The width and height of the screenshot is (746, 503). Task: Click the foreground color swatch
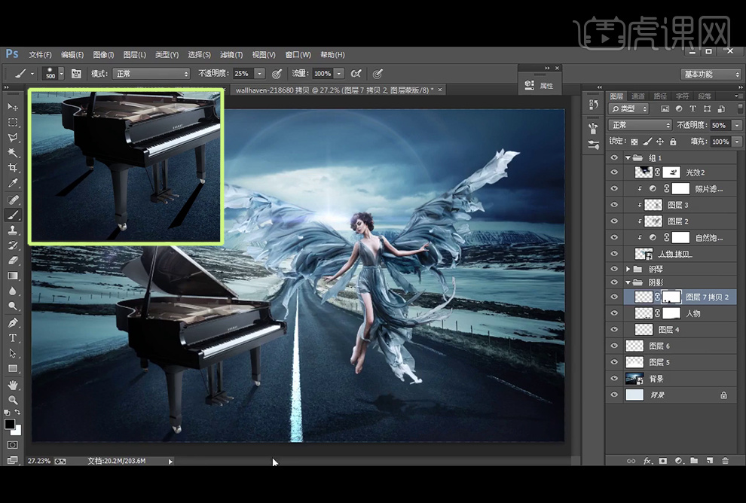point(10,425)
